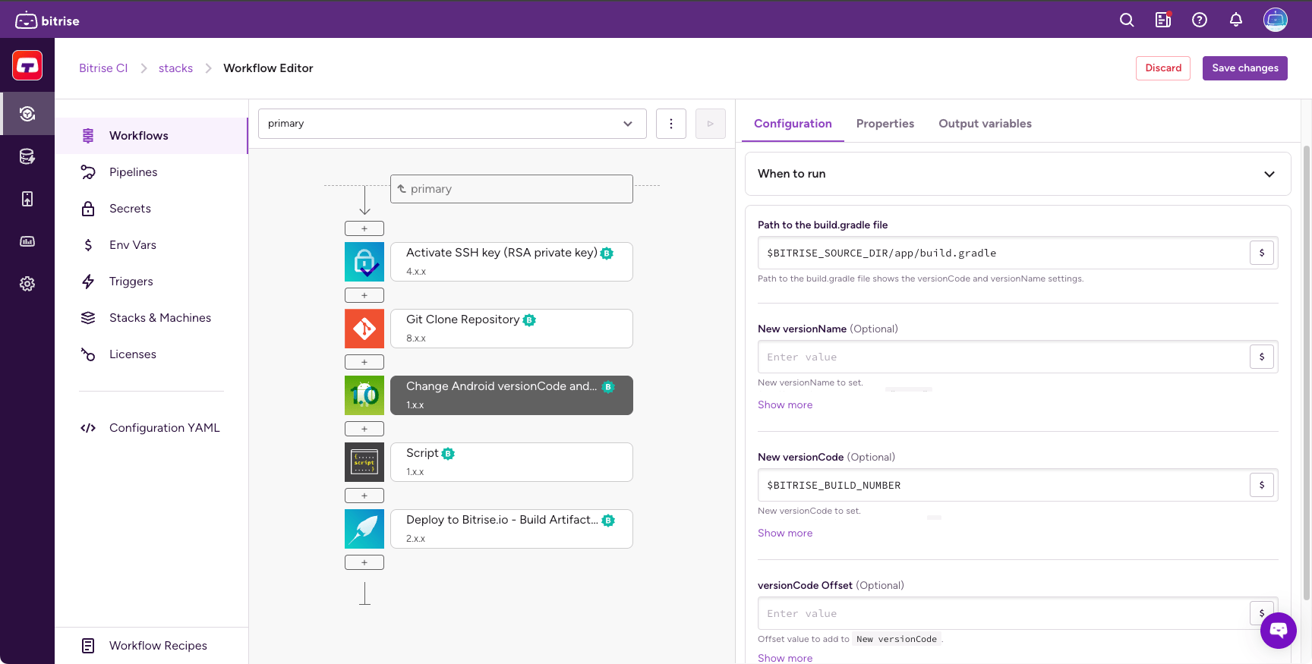Select the Activate SSH key step card
Viewport: 1312px width, 664px height.
512,262
